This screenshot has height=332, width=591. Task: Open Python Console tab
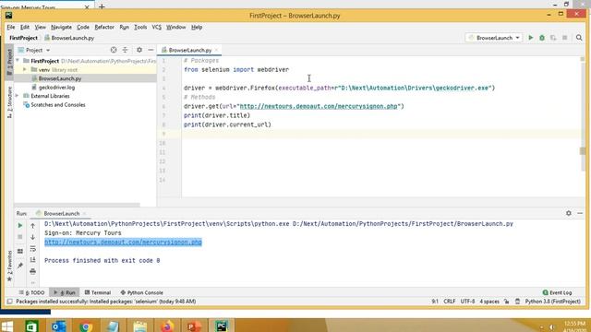click(x=141, y=292)
